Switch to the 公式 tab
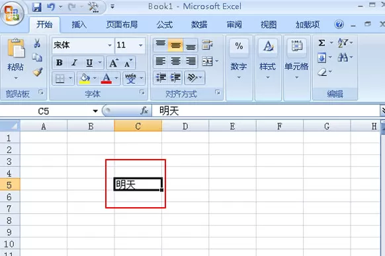The image size is (385, 256). point(165,24)
